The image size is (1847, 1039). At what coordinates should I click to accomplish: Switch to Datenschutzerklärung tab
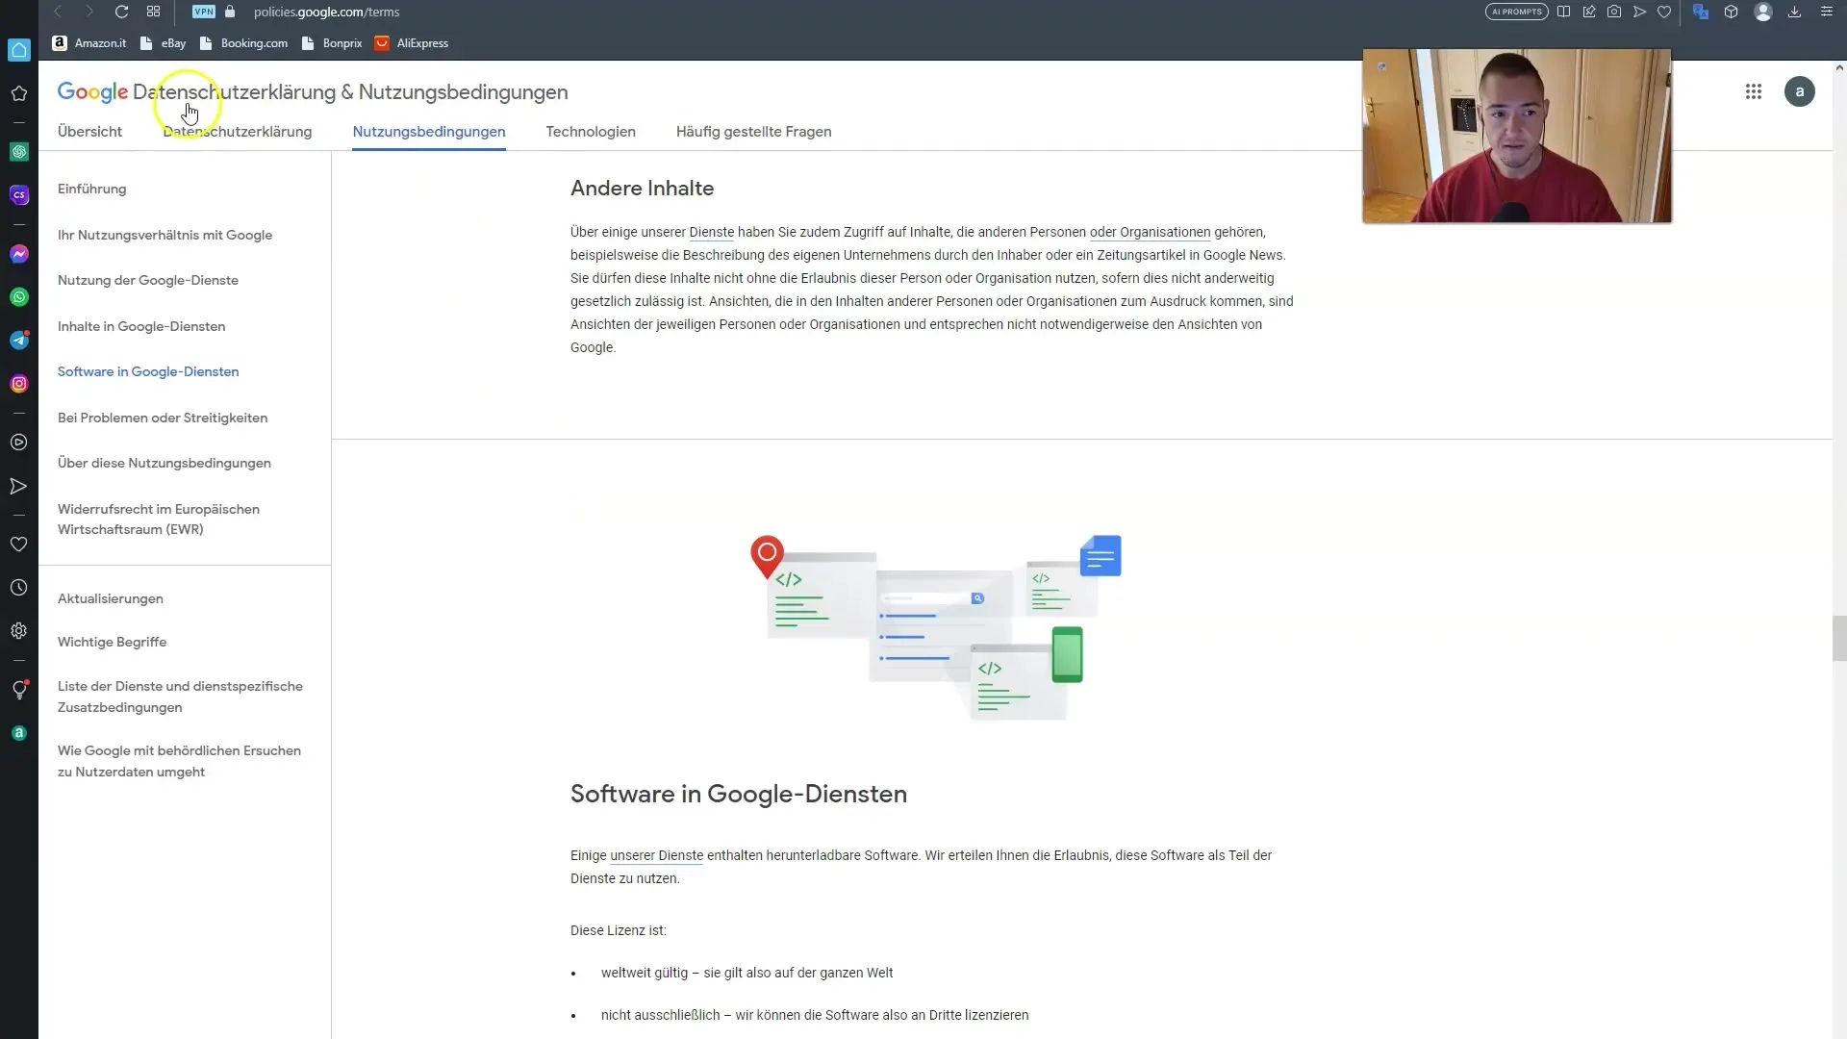[x=238, y=131]
